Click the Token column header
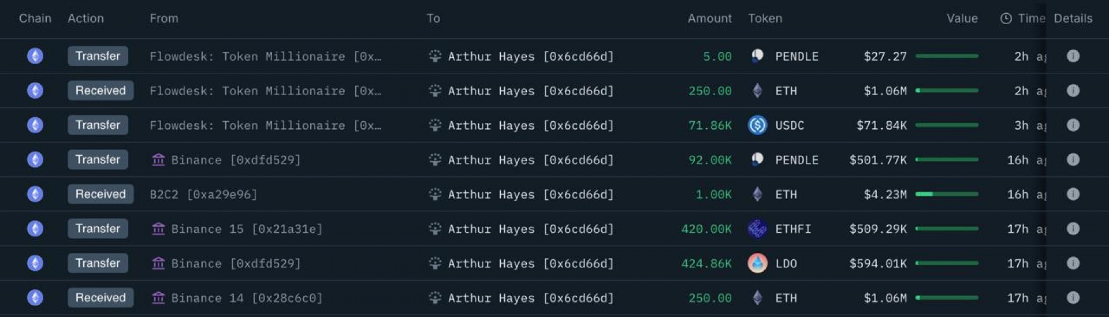The width and height of the screenshot is (1109, 317). (765, 18)
